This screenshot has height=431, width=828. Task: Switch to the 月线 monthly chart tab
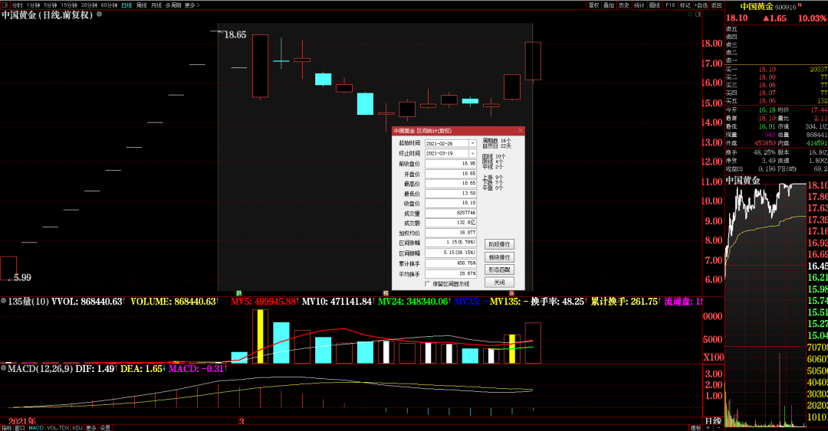point(156,5)
